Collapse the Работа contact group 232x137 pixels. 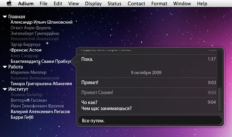[5, 67]
